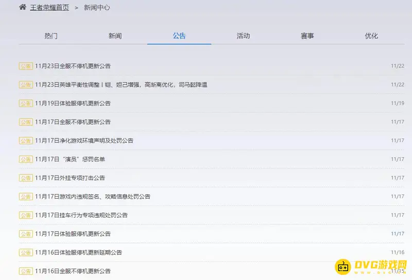Screen dimensions: 412x280
Task: Click date 11/17 of 全服不停机更新公告 row
Action: (398, 122)
